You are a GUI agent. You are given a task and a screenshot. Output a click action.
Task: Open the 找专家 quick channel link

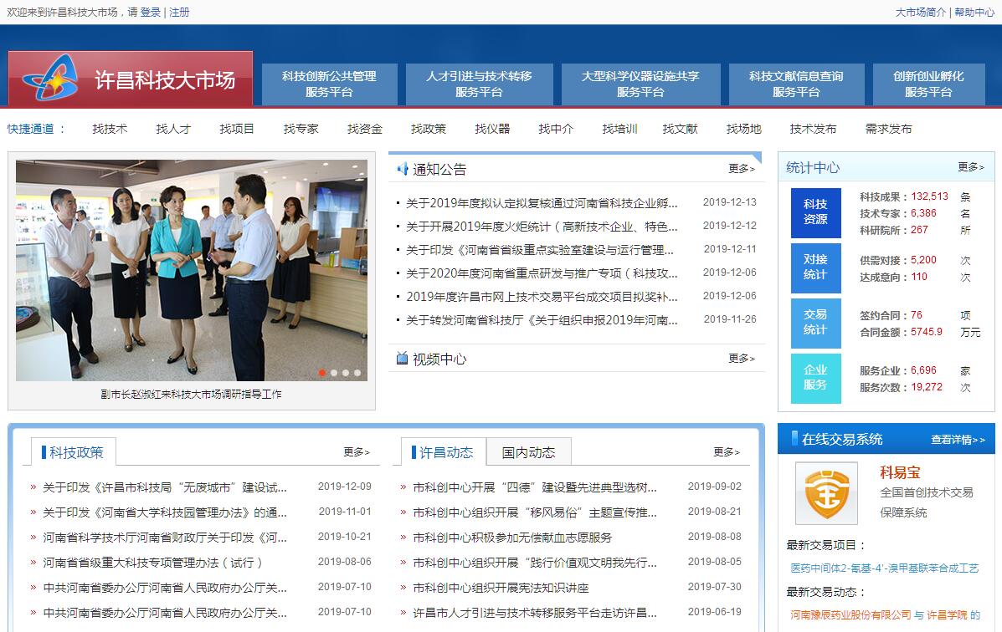pyautogui.click(x=301, y=129)
